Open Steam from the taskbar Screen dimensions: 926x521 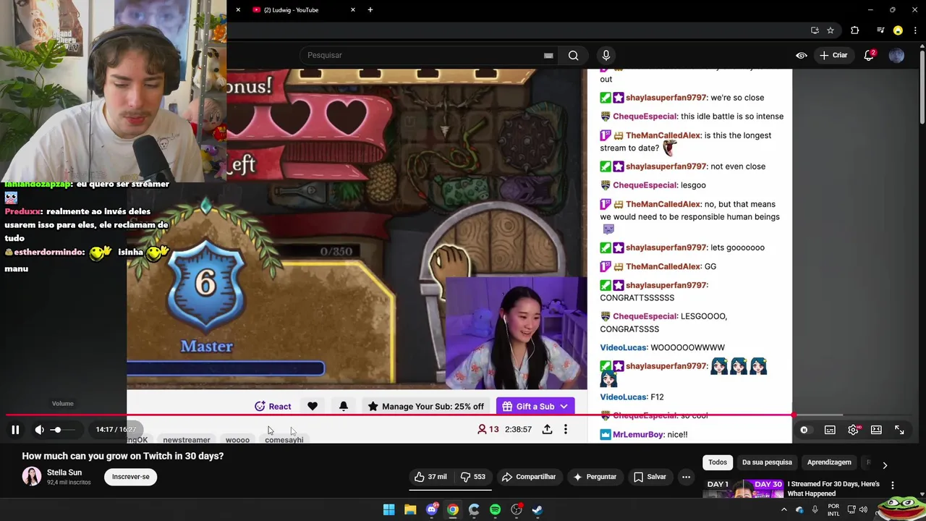[x=538, y=510]
